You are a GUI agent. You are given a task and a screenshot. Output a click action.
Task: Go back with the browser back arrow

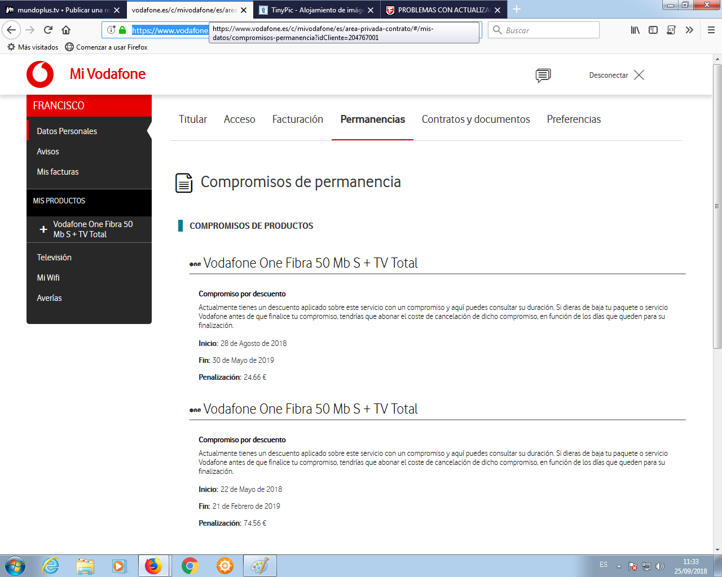point(11,30)
